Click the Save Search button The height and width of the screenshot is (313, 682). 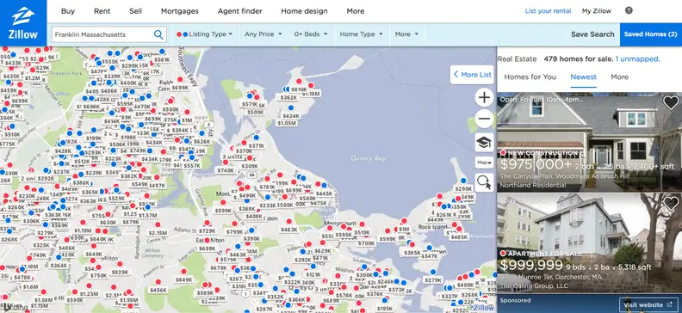592,34
